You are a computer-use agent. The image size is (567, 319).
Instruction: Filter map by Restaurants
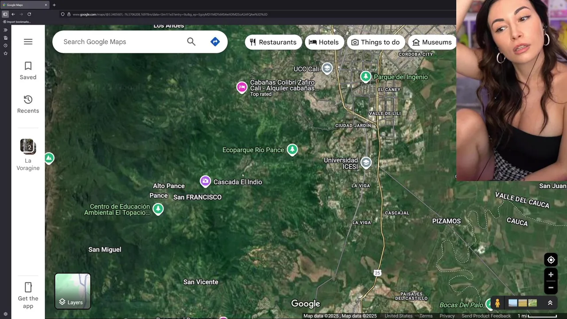tap(273, 42)
